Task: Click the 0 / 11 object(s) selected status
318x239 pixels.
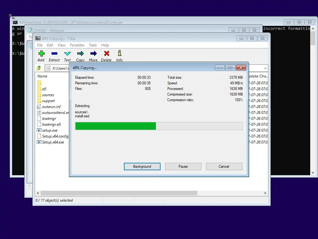Action: coord(54,200)
